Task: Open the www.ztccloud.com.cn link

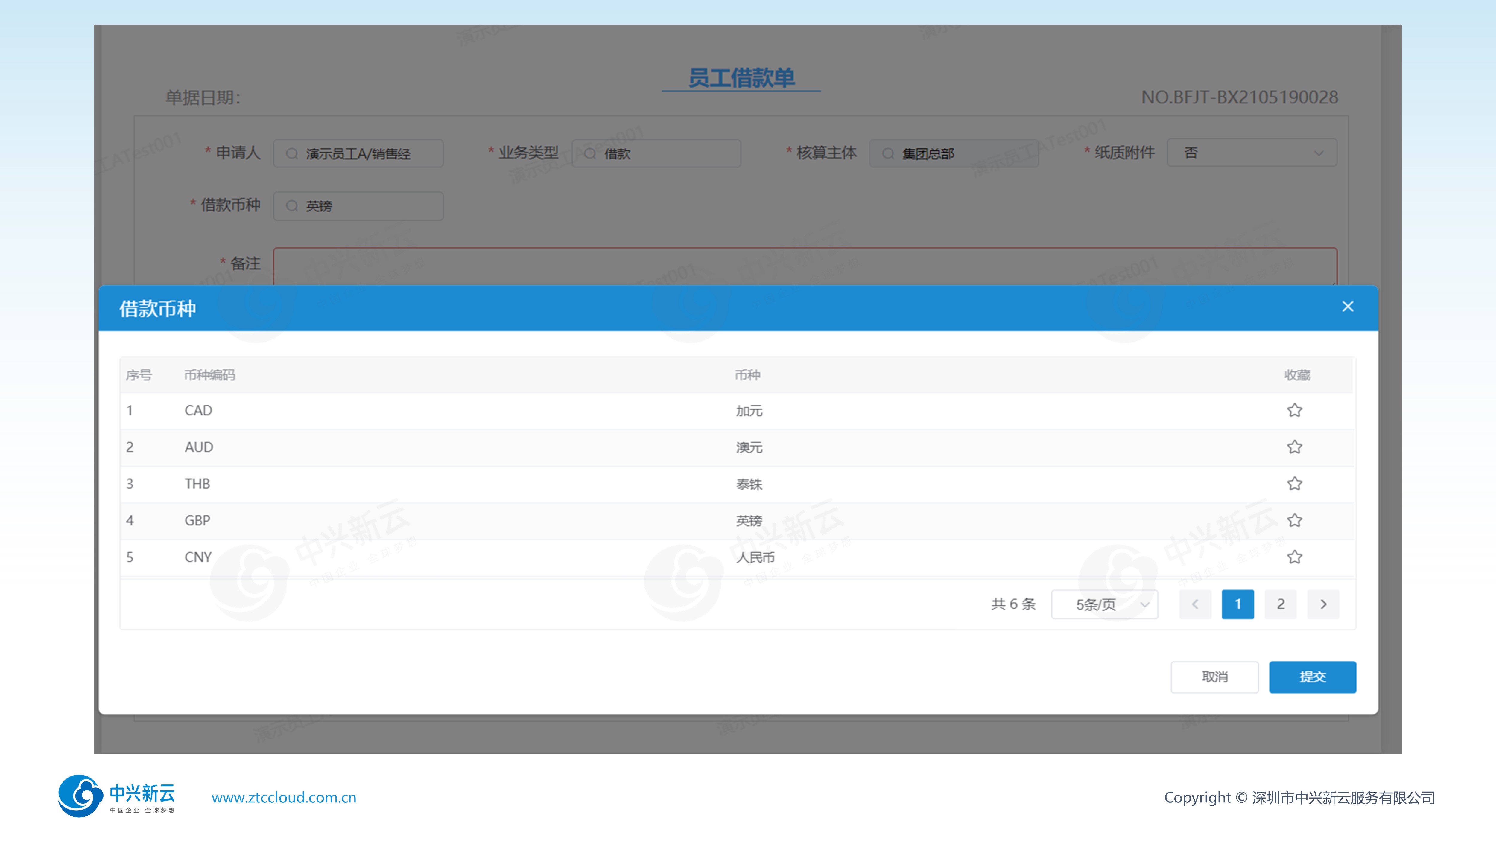Action: 283,797
